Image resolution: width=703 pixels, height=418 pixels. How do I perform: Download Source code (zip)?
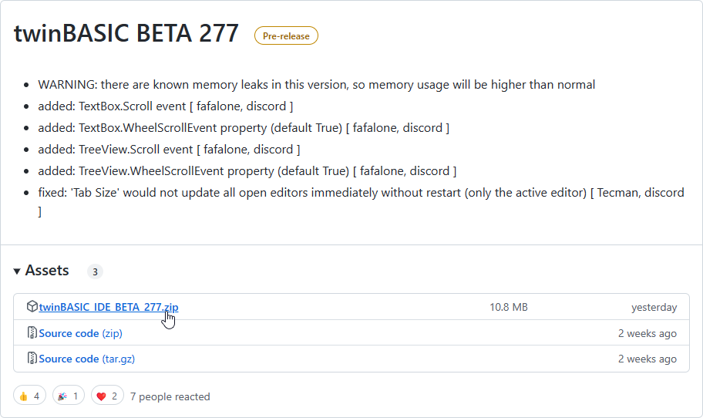[x=80, y=333]
